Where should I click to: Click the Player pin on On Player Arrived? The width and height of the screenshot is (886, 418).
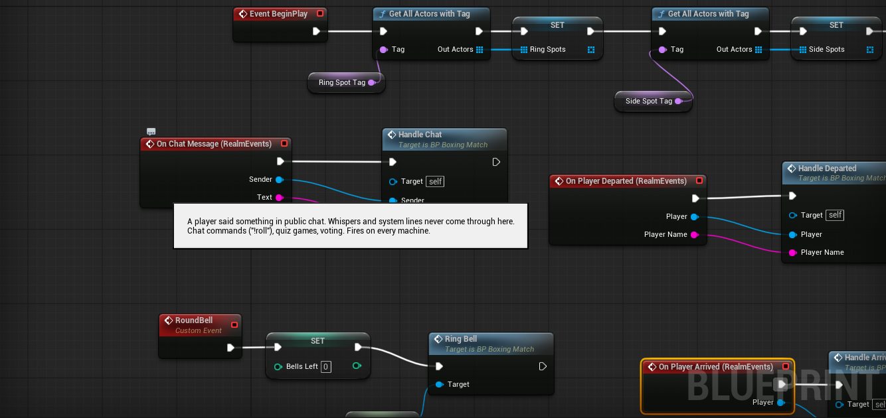780,403
